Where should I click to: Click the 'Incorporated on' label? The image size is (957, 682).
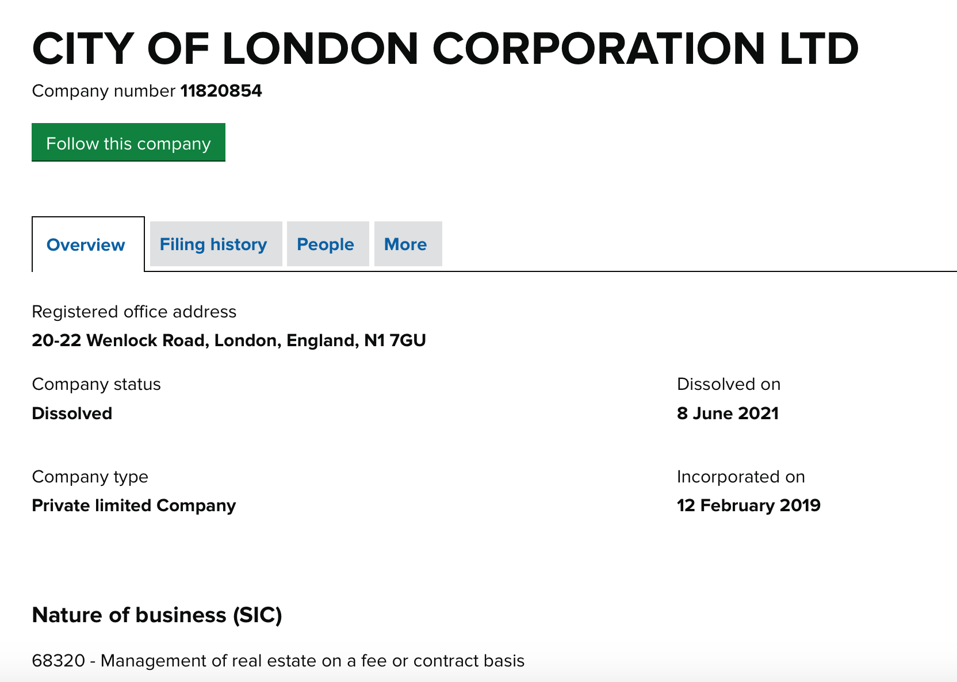(x=741, y=477)
